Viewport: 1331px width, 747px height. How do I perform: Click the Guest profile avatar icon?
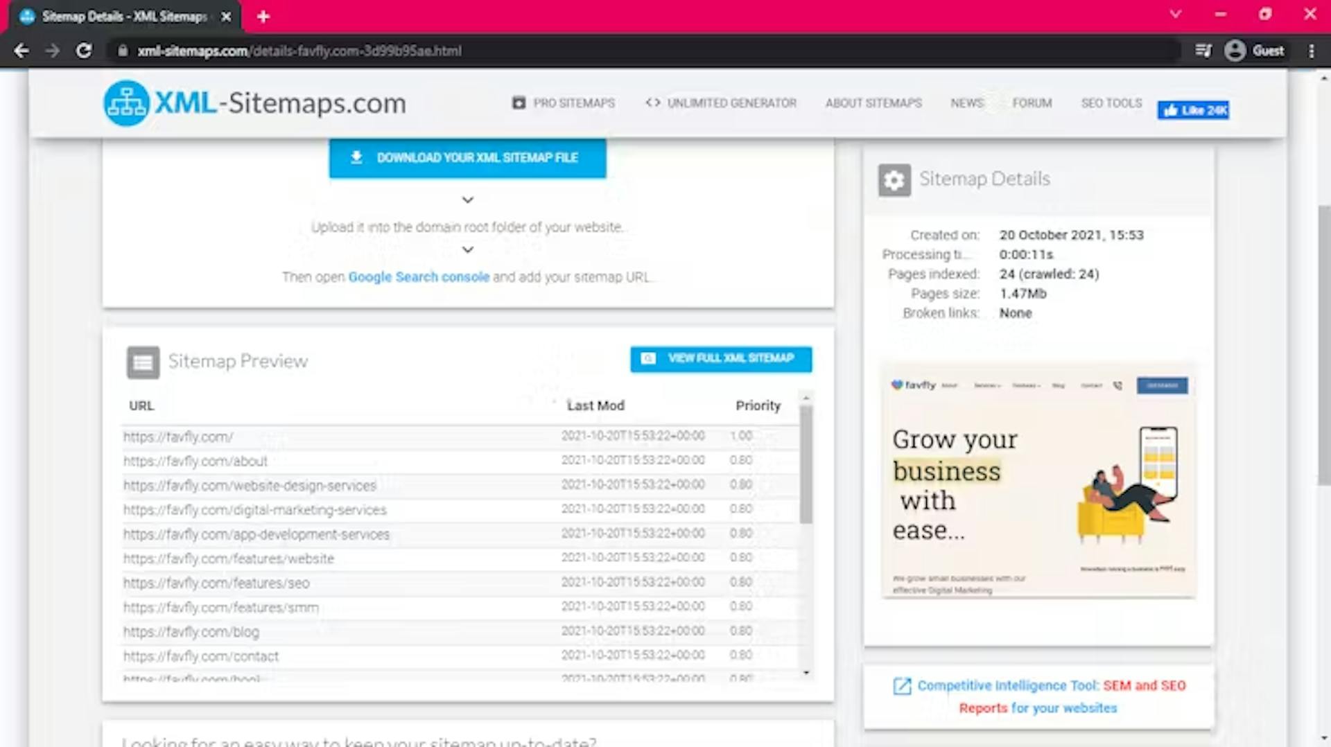coord(1235,51)
